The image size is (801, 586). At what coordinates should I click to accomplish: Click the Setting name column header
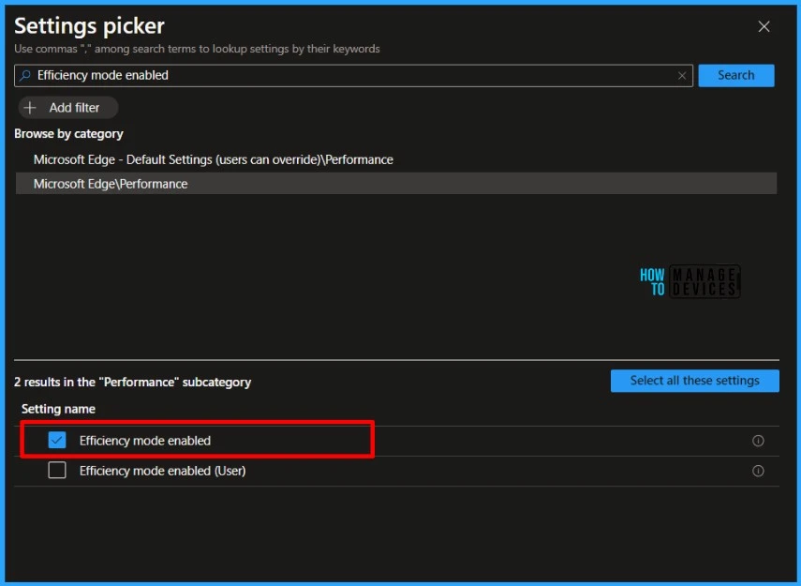click(58, 409)
